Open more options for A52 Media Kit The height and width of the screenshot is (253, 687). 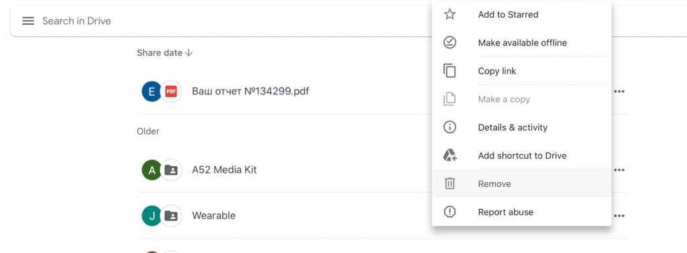[619, 170]
